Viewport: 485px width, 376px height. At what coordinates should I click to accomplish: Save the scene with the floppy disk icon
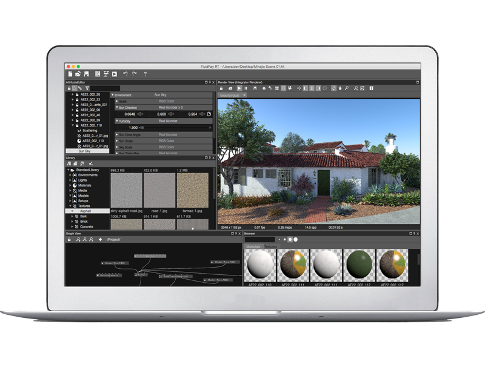coord(87,74)
